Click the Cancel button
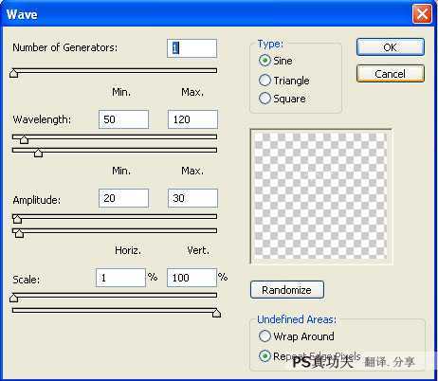The height and width of the screenshot is (381, 438). (391, 74)
